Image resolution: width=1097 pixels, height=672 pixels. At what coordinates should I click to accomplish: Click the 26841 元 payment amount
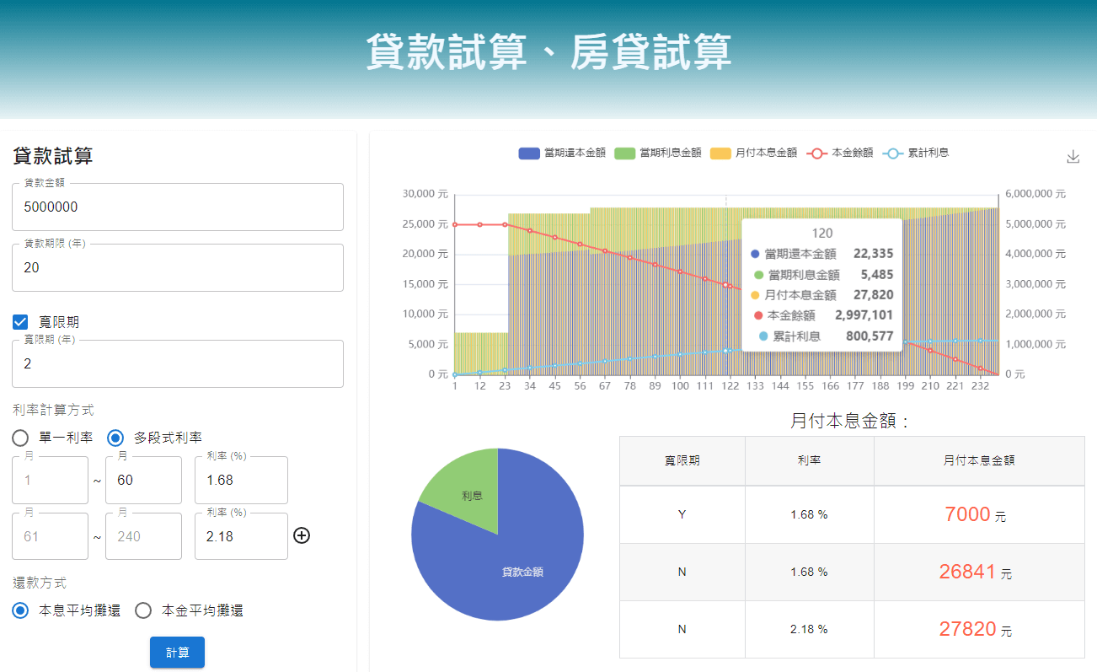click(x=976, y=572)
